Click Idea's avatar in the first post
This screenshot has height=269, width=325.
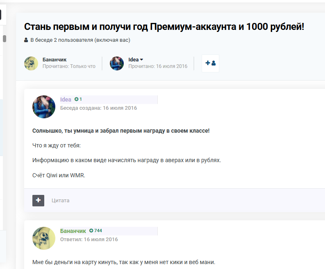coord(44,107)
